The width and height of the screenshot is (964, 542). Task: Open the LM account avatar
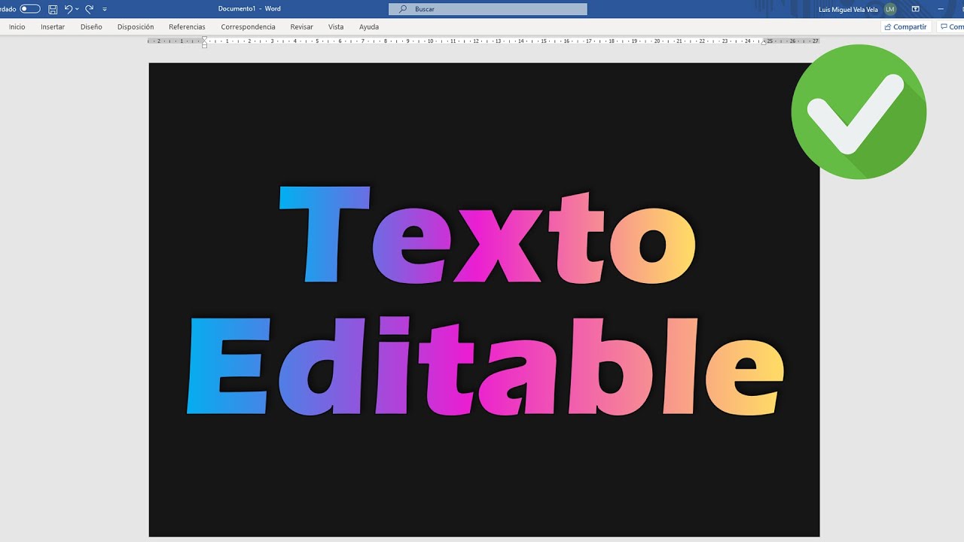coord(890,9)
